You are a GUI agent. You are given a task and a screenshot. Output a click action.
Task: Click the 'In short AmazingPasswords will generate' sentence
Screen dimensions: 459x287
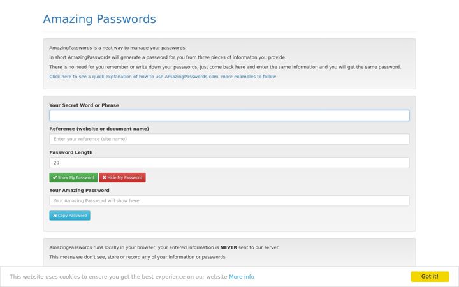tap(168, 57)
